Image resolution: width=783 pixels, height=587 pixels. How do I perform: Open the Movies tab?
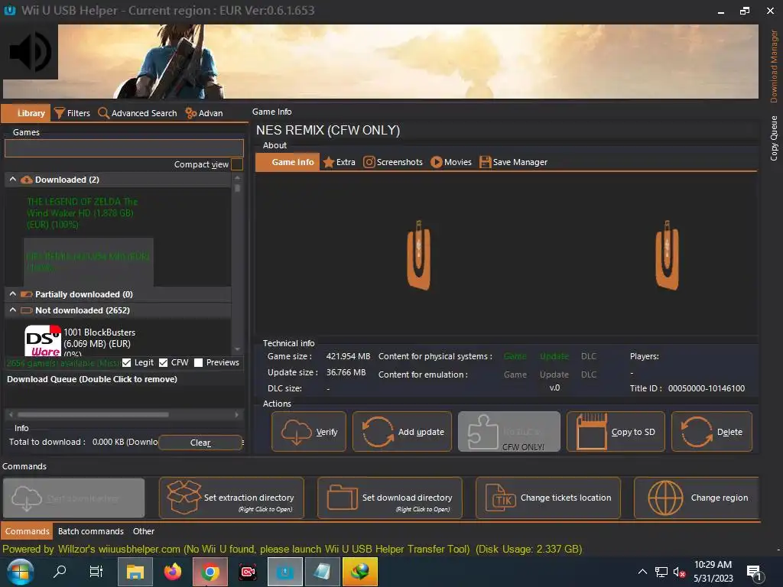pyautogui.click(x=451, y=162)
